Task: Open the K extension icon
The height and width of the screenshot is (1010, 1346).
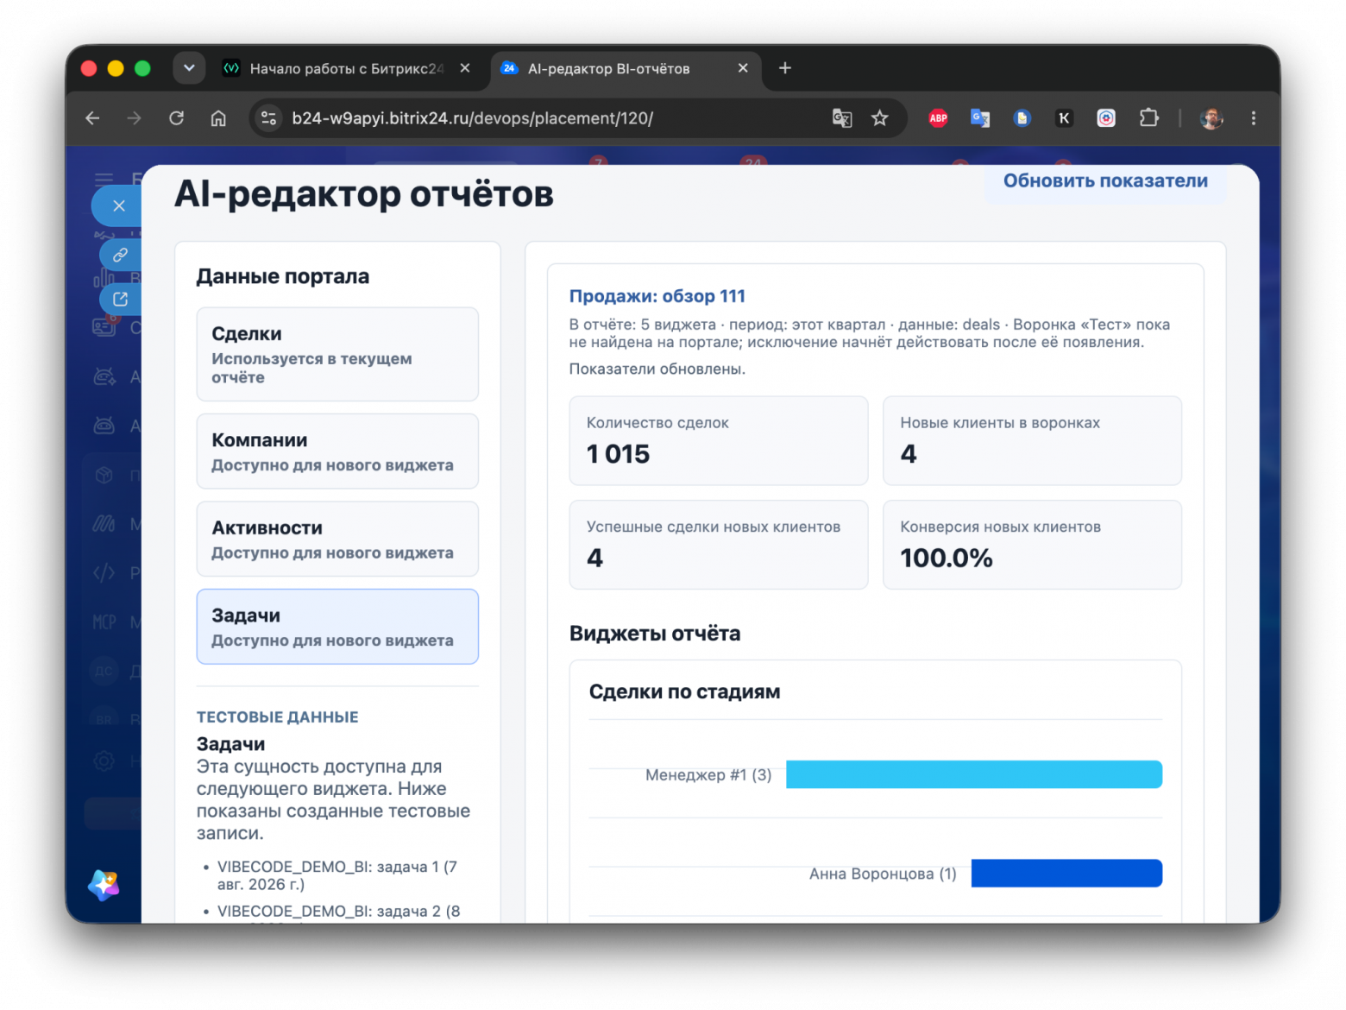Action: [1064, 118]
